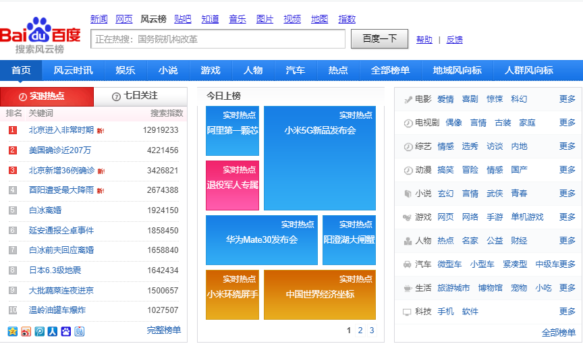Open 娱乐 in navigation bar
The width and height of the screenshot is (583, 344).
(x=126, y=70)
